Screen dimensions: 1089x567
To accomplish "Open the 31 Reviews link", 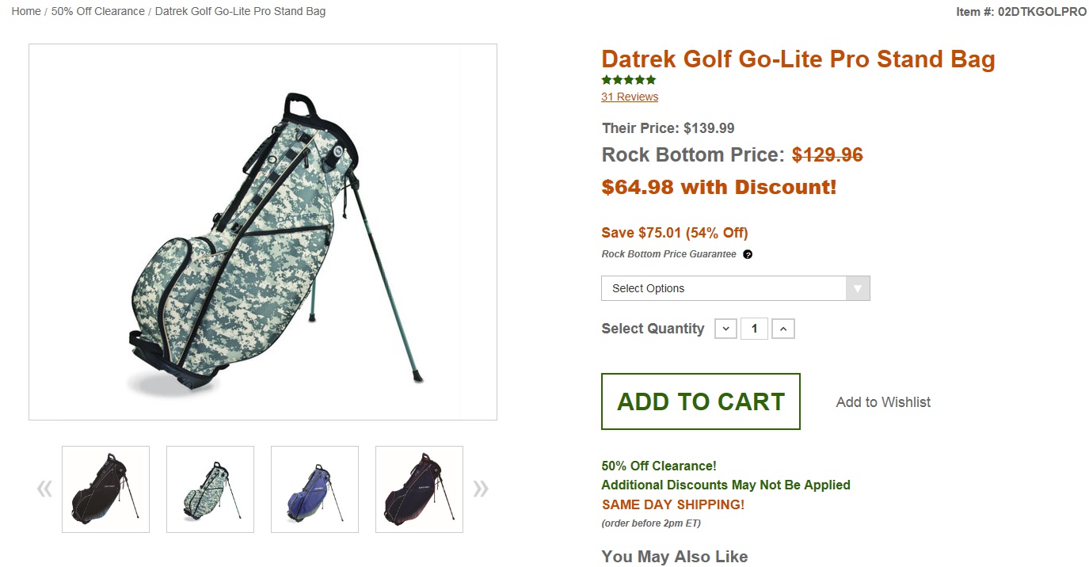I will [x=630, y=97].
